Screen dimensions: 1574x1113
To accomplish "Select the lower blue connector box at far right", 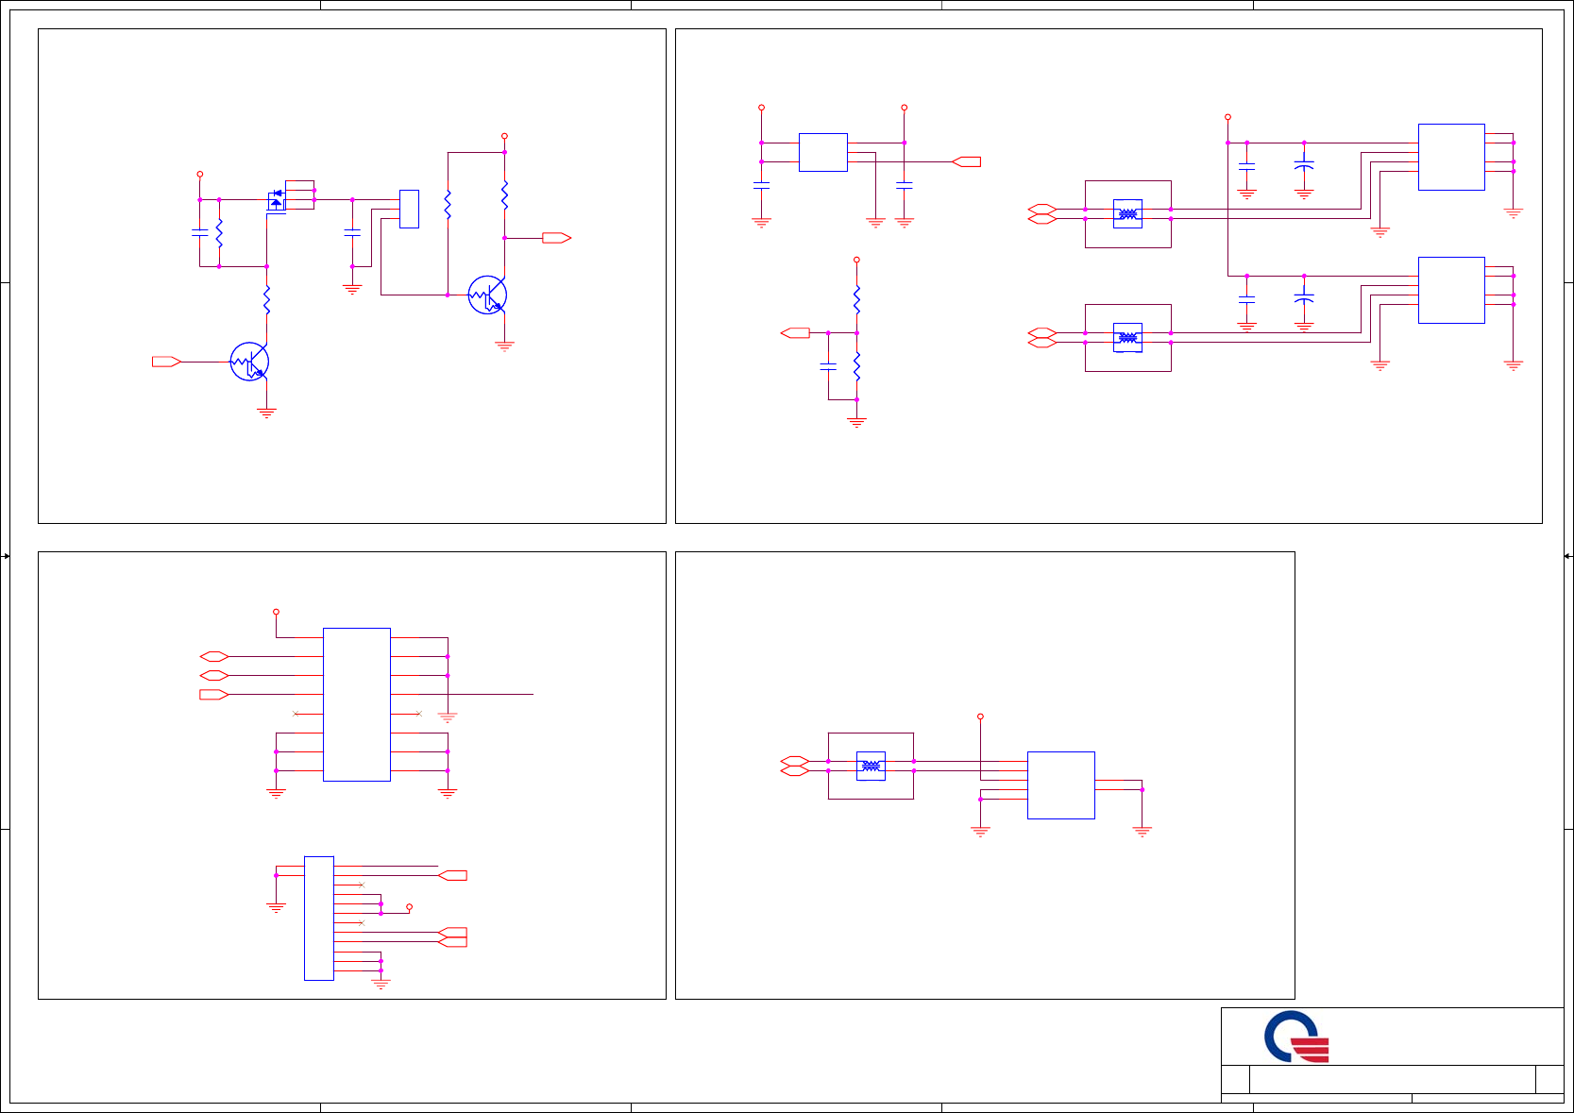I will tap(1451, 290).
